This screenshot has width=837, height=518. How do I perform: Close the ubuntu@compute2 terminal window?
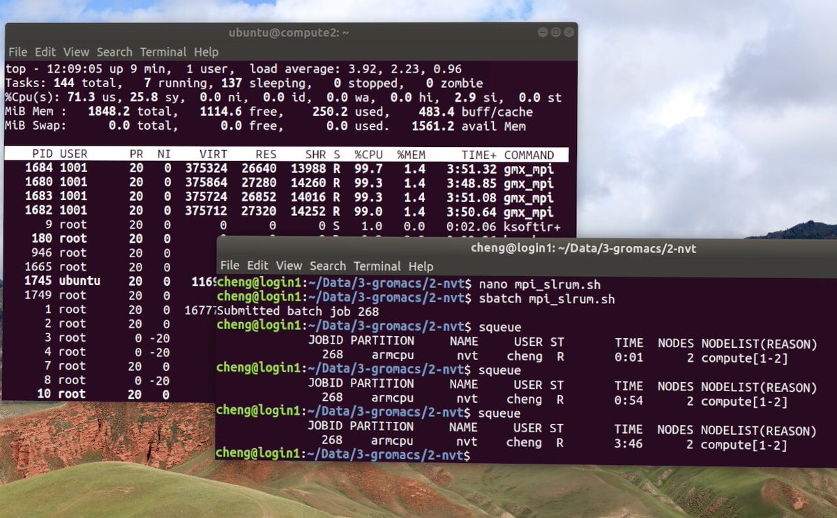click(569, 32)
